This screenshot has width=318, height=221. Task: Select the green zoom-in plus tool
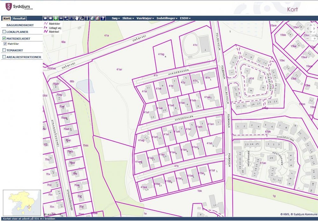pos(56,18)
